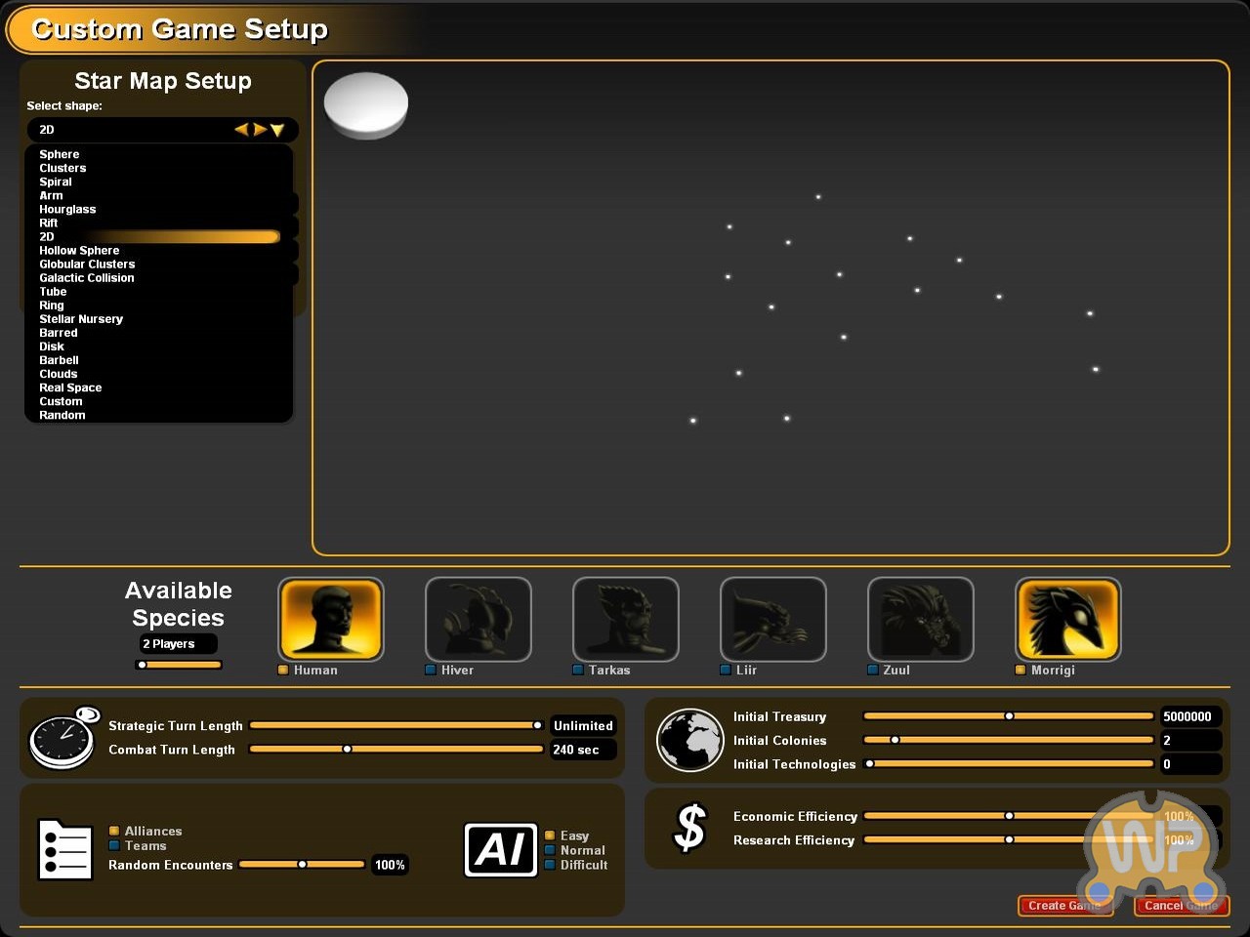
Task: Toggle the Alliances checkbox
Action: (114, 832)
